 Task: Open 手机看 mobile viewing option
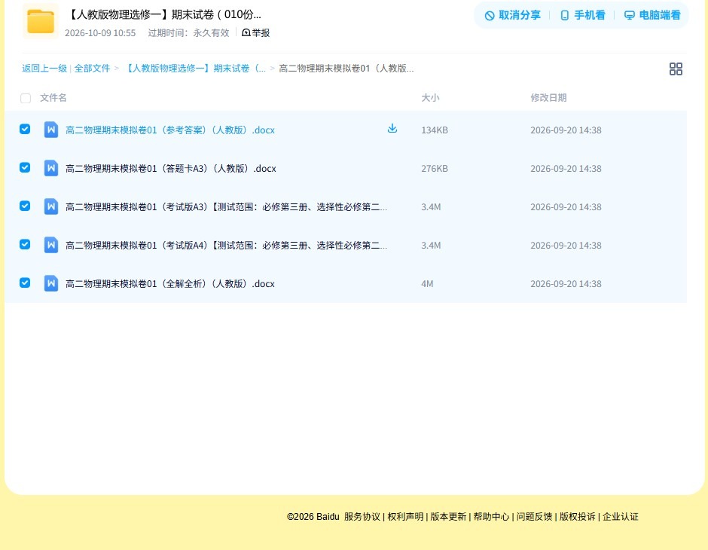[x=582, y=15]
